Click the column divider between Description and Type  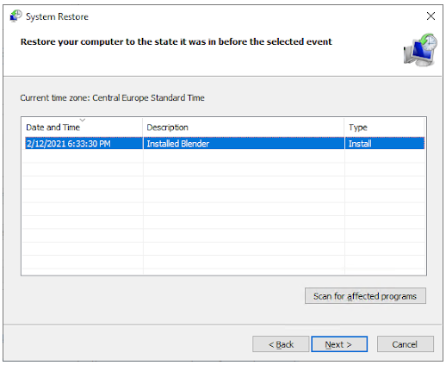tap(344, 127)
